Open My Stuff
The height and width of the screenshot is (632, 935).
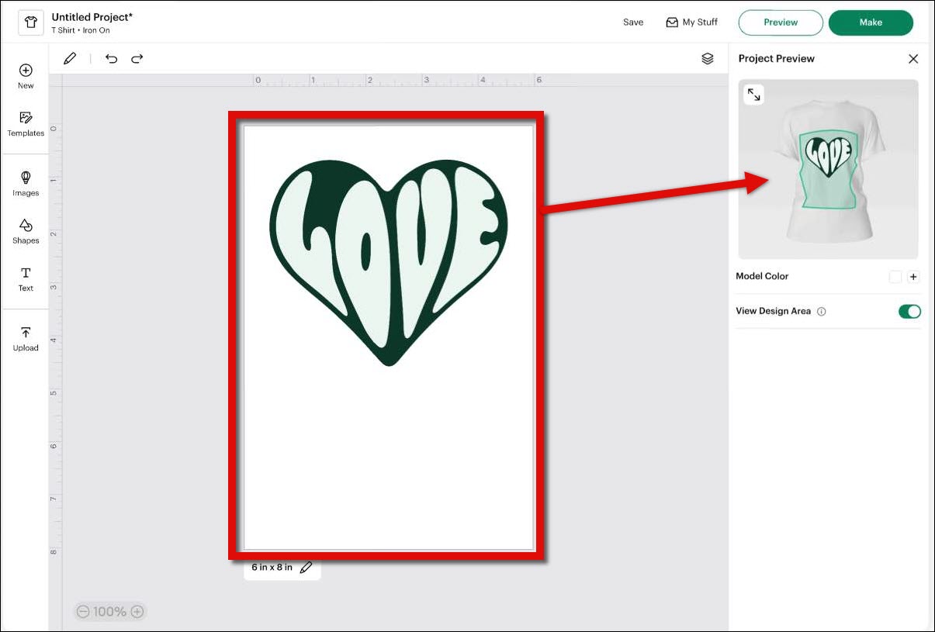pyautogui.click(x=691, y=22)
